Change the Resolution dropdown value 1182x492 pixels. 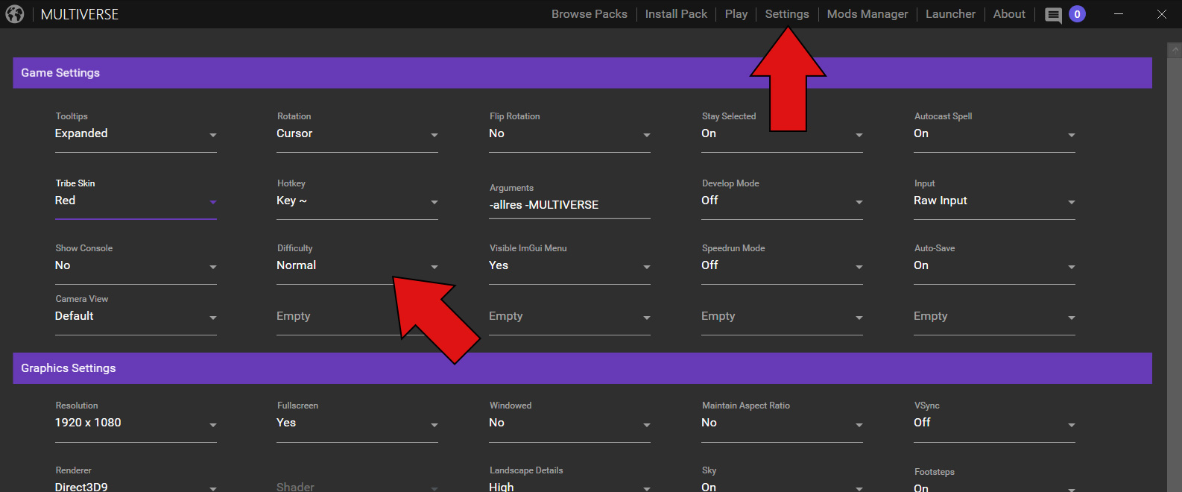[136, 423]
